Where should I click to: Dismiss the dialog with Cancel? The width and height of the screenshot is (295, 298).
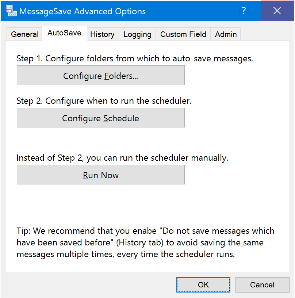point(263,285)
